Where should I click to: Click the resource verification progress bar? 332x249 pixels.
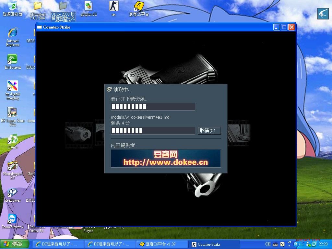(x=153, y=107)
